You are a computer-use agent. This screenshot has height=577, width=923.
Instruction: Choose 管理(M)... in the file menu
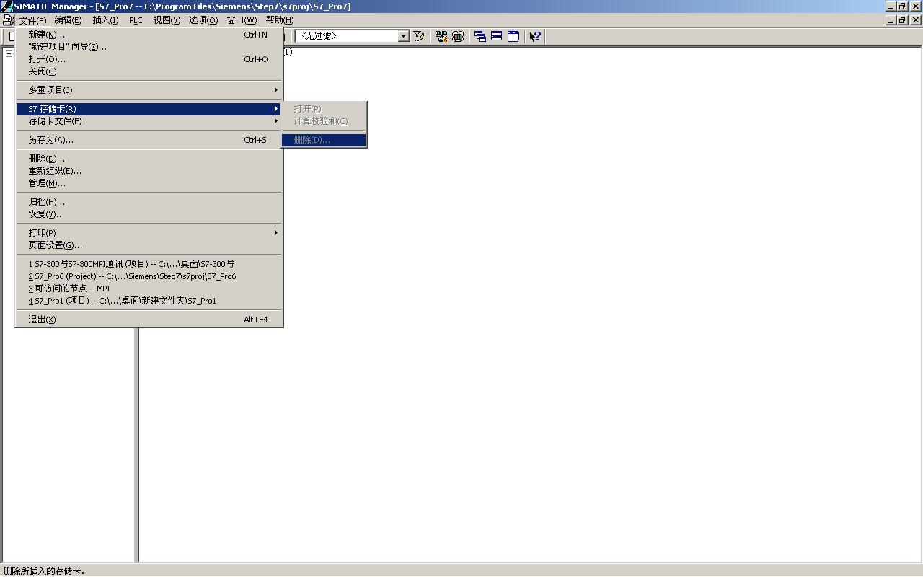pos(149,183)
